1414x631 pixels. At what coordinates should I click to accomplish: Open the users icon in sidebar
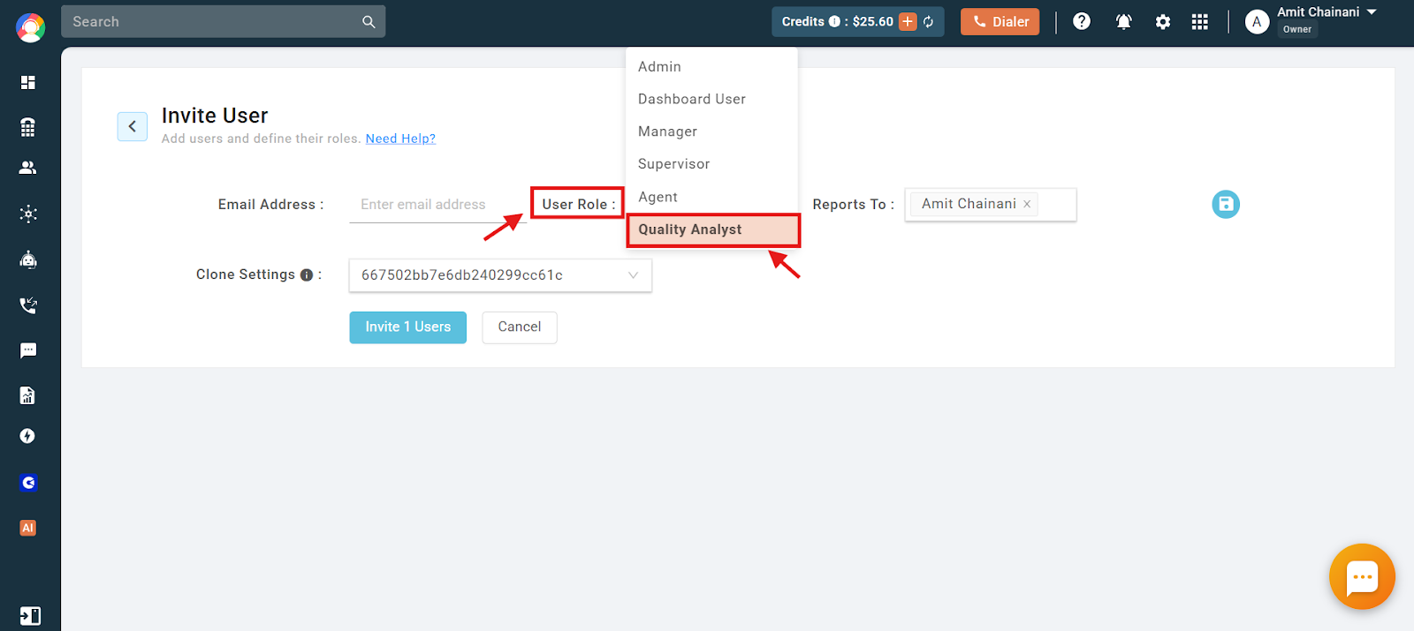click(28, 168)
